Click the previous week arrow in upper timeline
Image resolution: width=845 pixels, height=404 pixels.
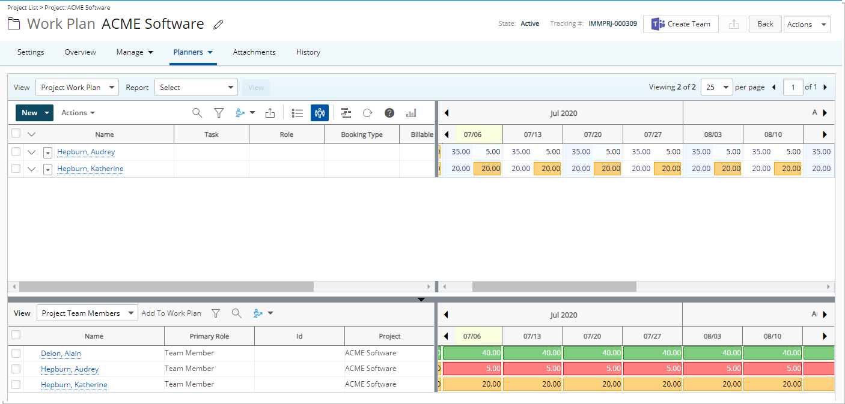coord(447,134)
